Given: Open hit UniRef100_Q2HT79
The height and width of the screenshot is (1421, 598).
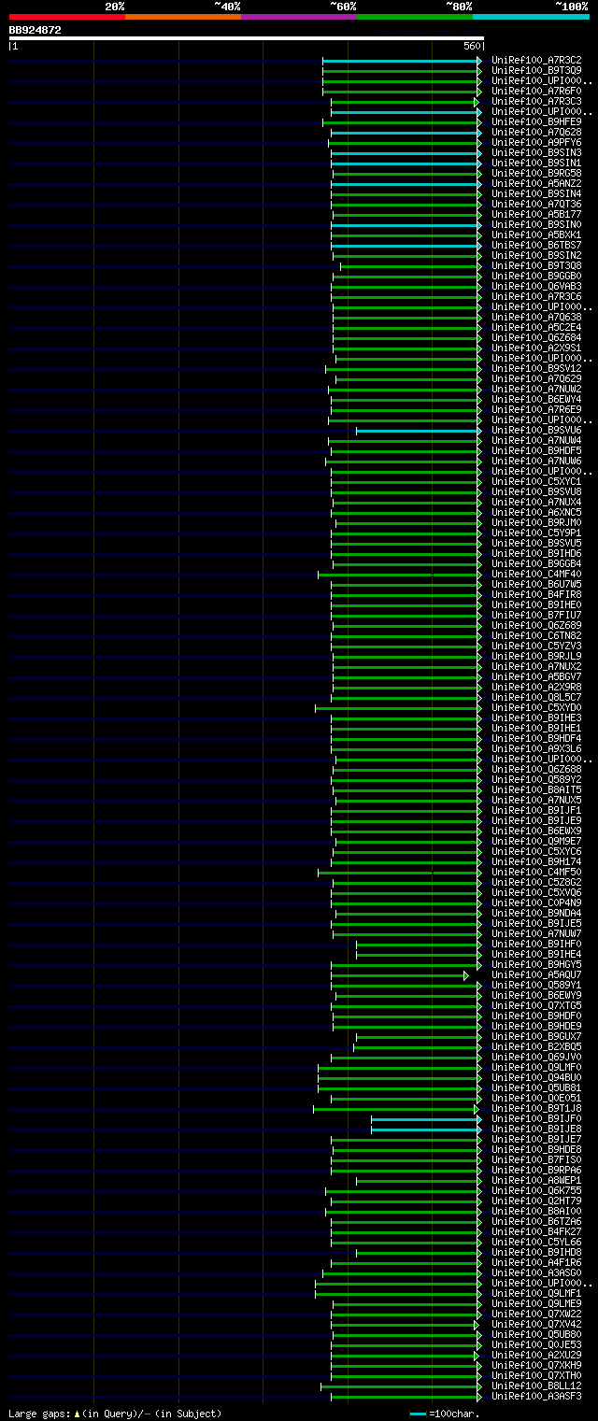Looking at the screenshot, I should coord(536,1201).
